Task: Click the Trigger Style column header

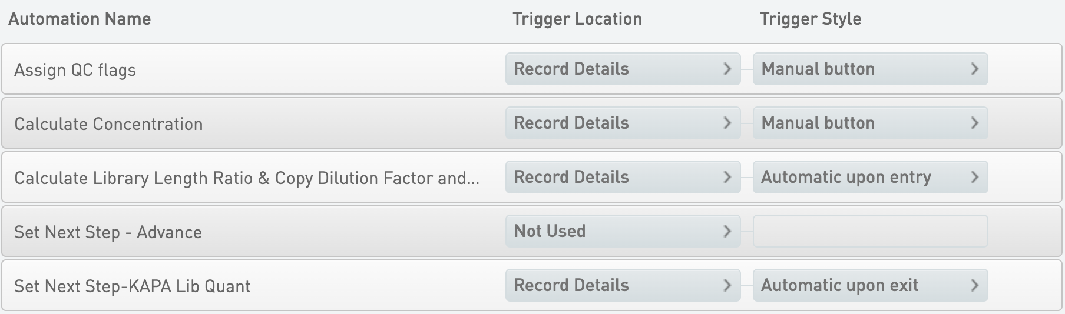Action: point(810,19)
